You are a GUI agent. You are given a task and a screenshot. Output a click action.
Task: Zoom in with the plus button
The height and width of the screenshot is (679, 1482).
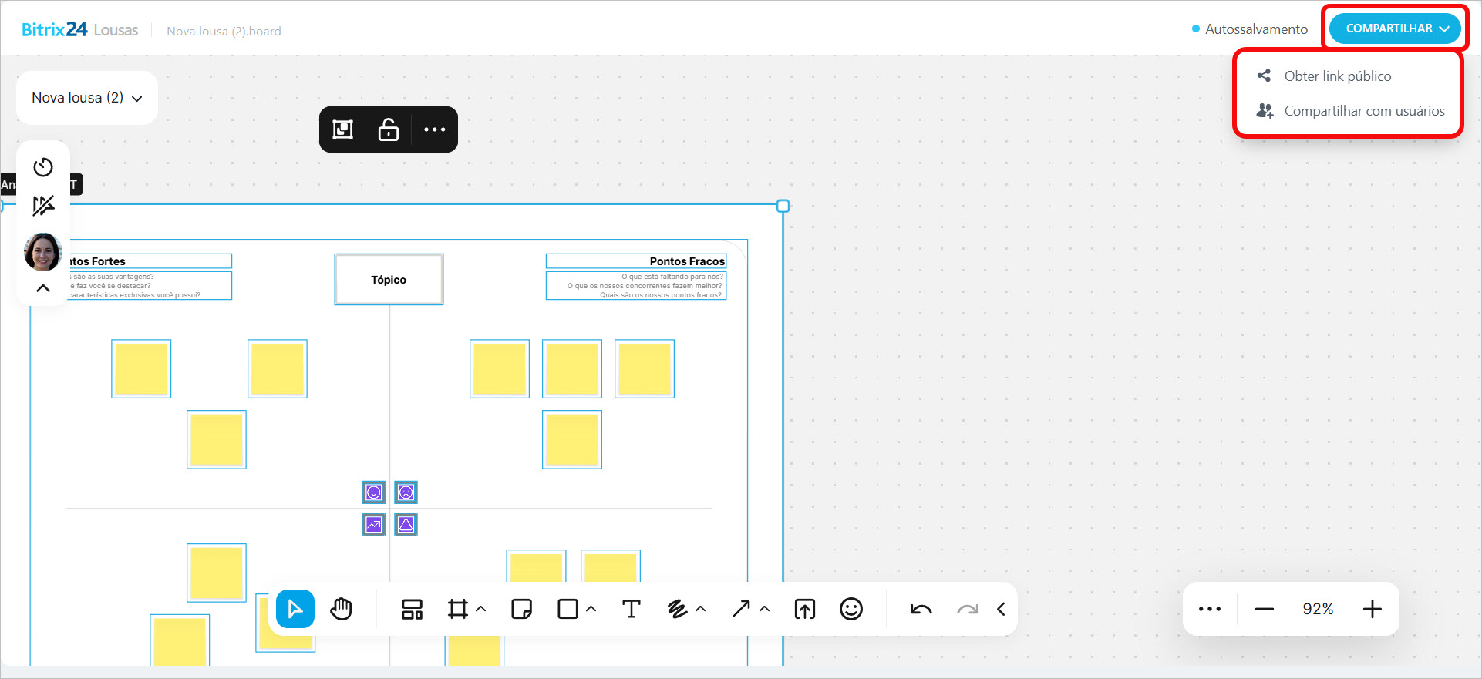point(1372,610)
